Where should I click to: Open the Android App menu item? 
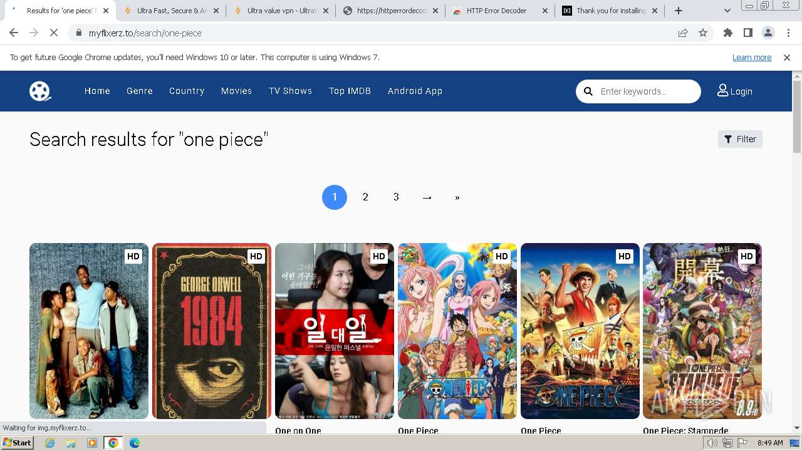pyautogui.click(x=415, y=91)
